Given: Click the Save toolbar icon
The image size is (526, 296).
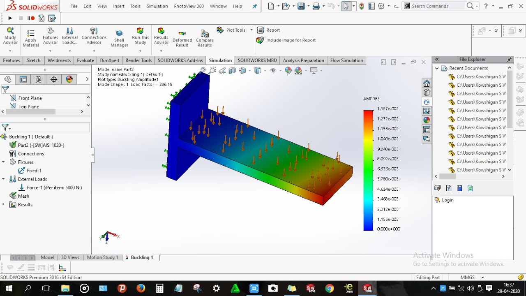Looking at the screenshot, I should 301,6.
